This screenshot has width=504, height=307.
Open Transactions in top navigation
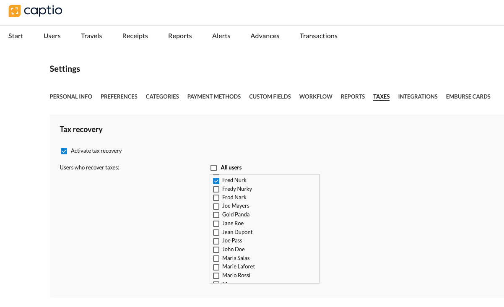click(x=318, y=36)
